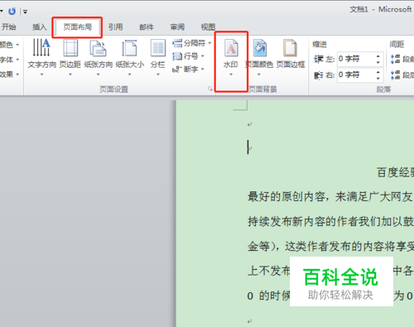Switch to the Mailings (邮件) tab
Screen dimensions: 414x327
(x=147, y=27)
